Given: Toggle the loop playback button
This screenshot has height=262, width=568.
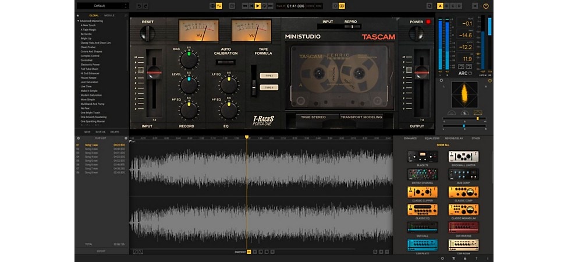Looking at the screenshot, I should (264, 6).
